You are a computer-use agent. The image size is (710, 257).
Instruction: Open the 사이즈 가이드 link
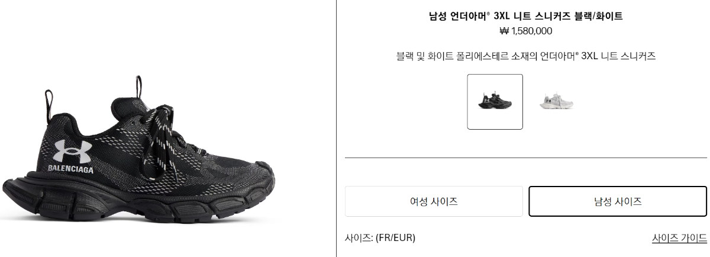679,238
